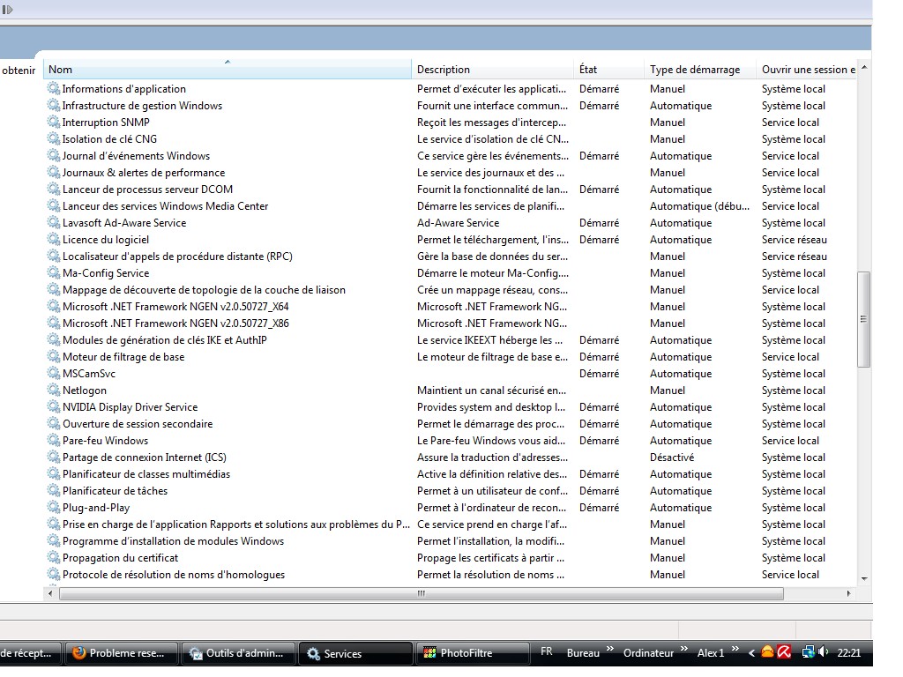
Task: Click the vertical scrollbar up arrow
Action: coord(864,68)
